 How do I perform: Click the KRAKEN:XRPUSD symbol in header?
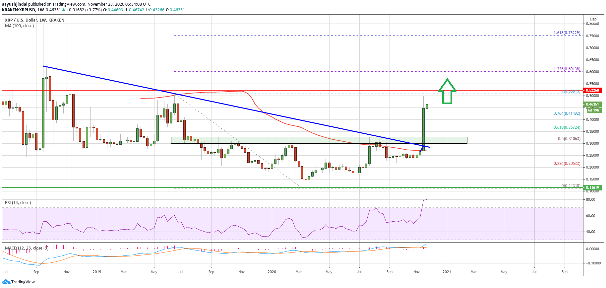19,10
